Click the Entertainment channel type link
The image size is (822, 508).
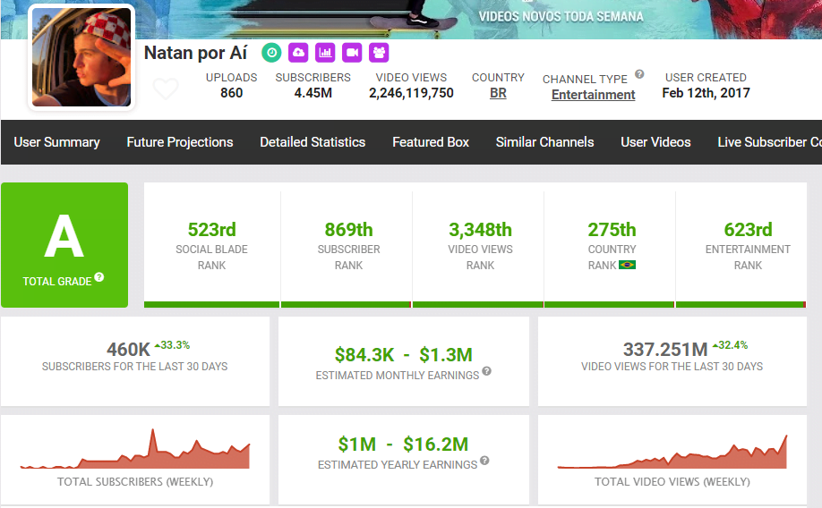point(593,95)
